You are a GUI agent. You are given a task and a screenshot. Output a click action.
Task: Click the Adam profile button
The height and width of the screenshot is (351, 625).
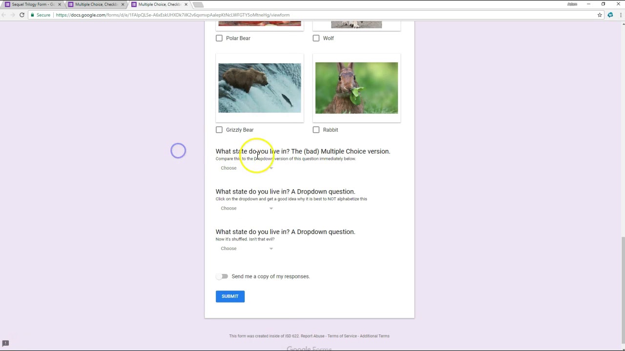(572, 4)
